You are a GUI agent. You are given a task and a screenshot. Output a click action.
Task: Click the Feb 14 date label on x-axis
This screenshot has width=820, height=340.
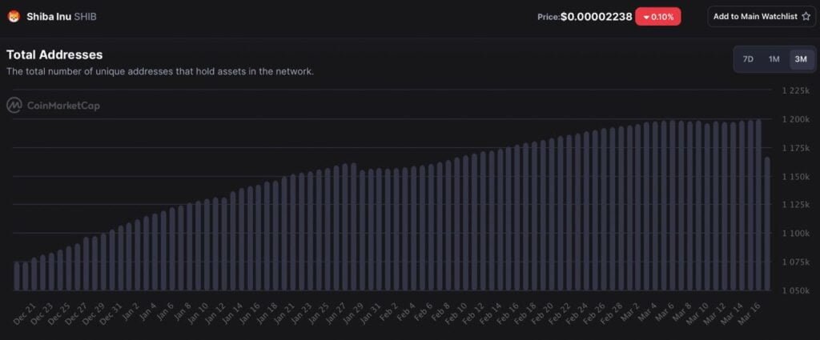492,313
